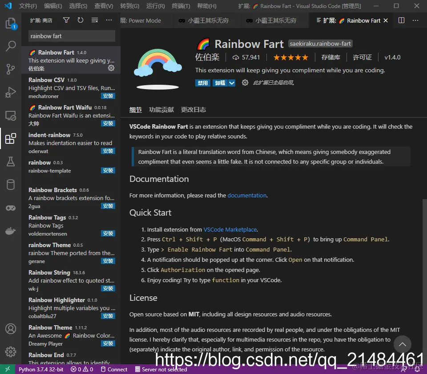The image size is (427, 374).
Task: Click the remote window indicator in status bar
Action: [x=8, y=369]
